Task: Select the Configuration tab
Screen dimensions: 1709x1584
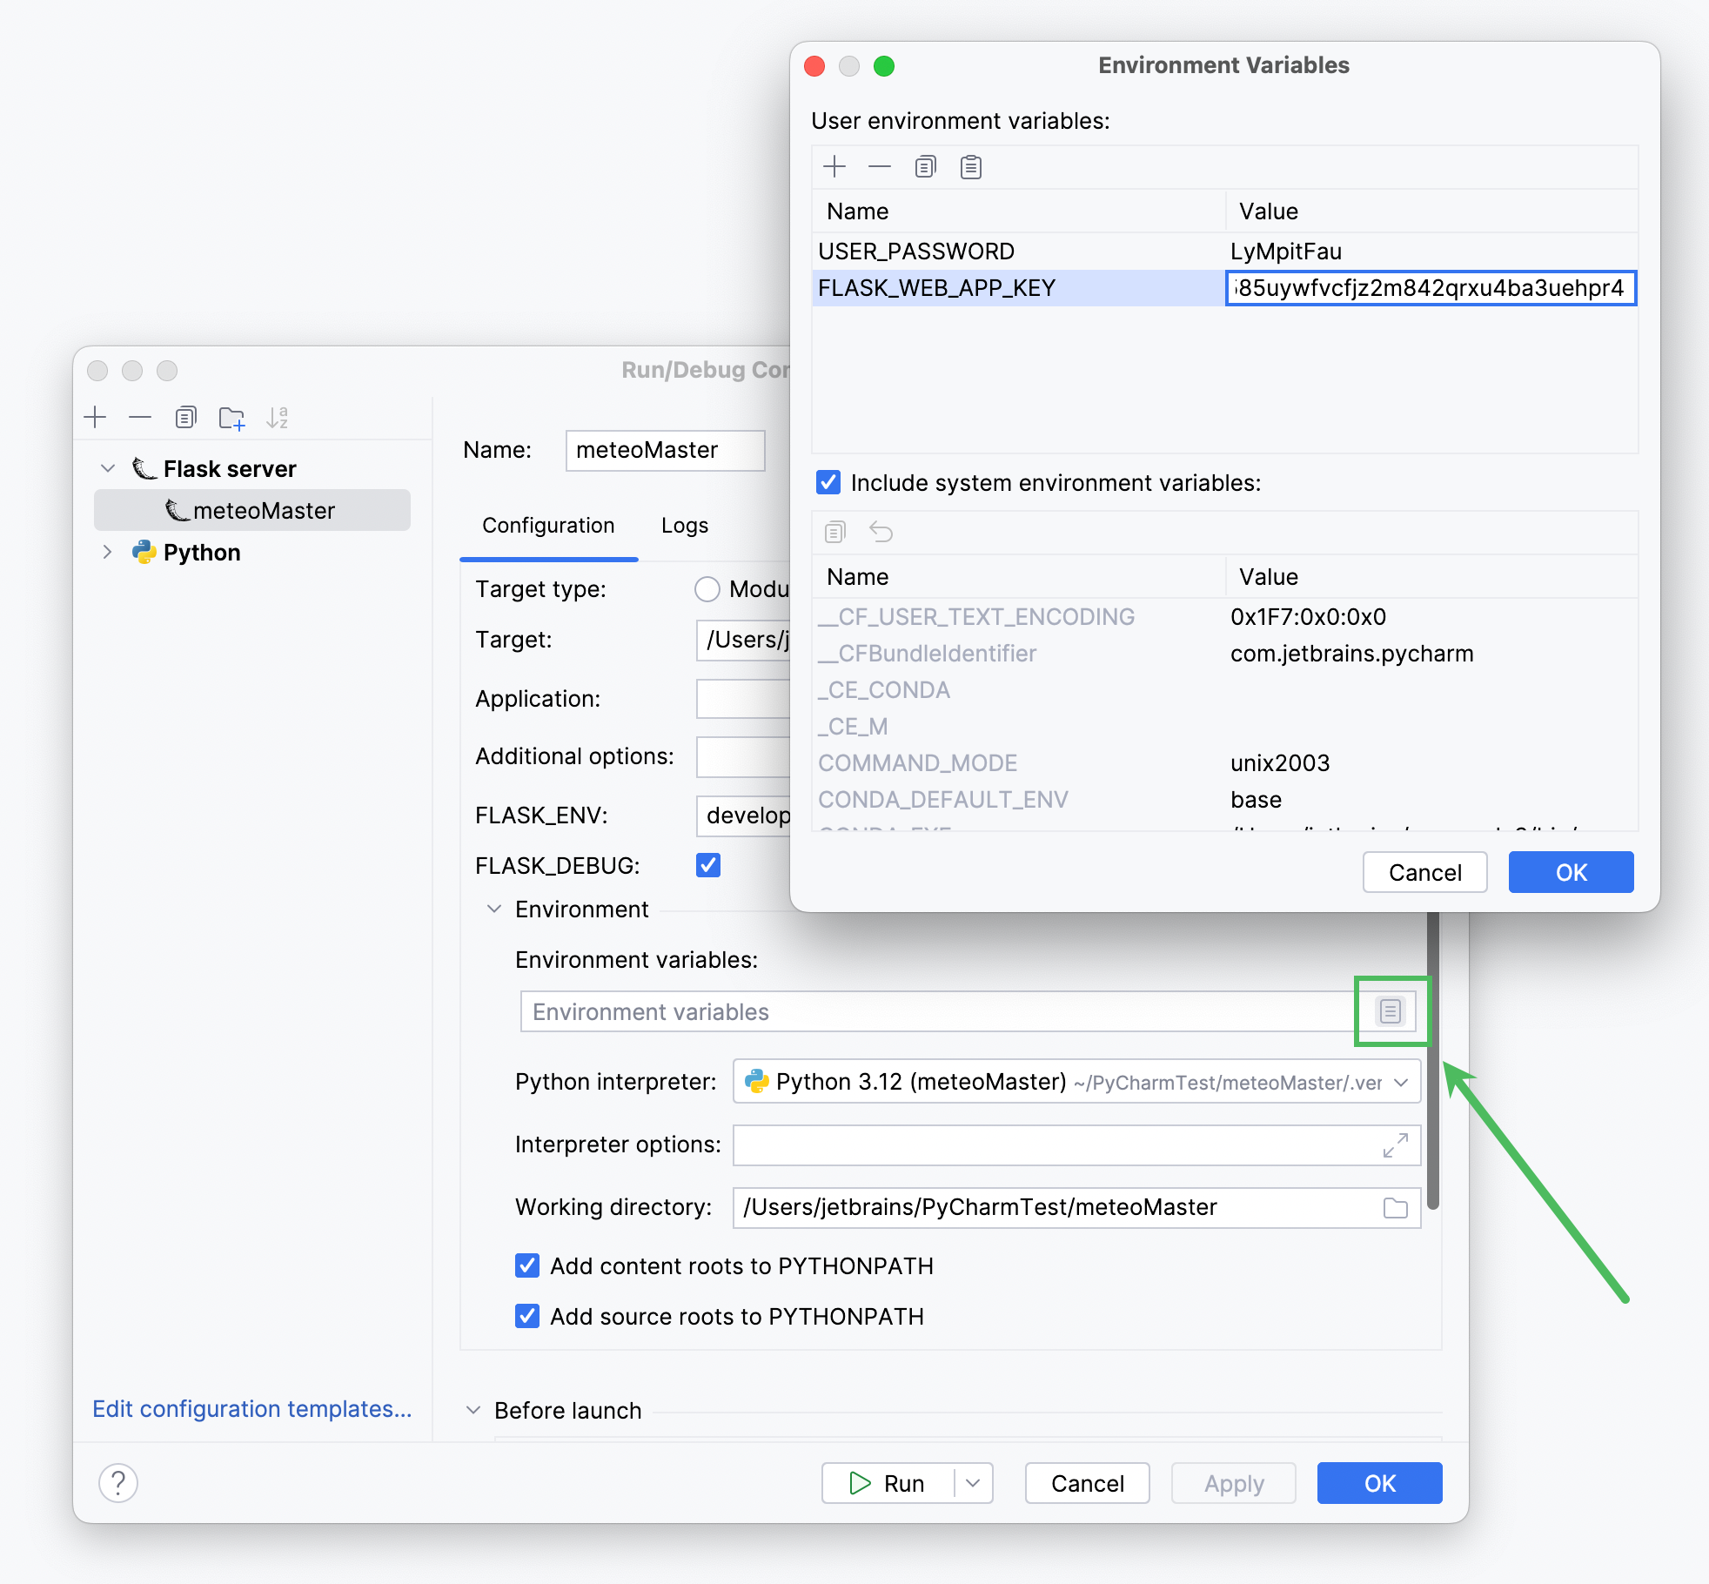Action: pos(543,534)
